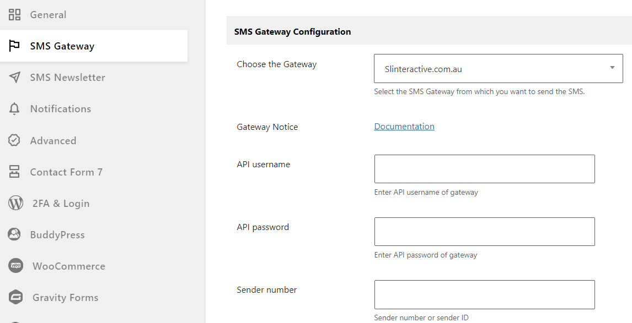This screenshot has width=632, height=323.
Task: Click the gateway dropdown arrow
Action: click(612, 68)
